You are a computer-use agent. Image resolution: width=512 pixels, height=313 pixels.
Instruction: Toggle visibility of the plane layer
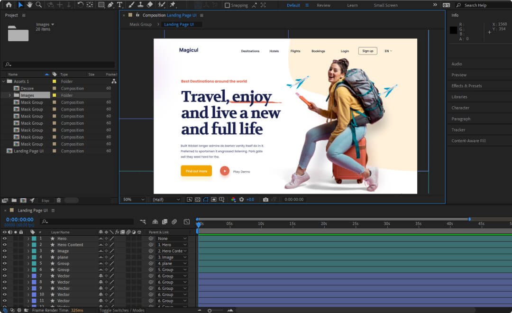coord(5,257)
